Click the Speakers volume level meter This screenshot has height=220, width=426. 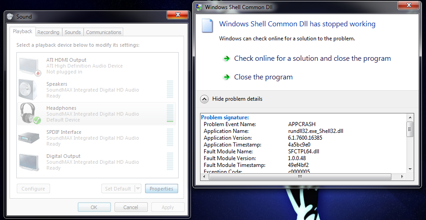coord(170,89)
